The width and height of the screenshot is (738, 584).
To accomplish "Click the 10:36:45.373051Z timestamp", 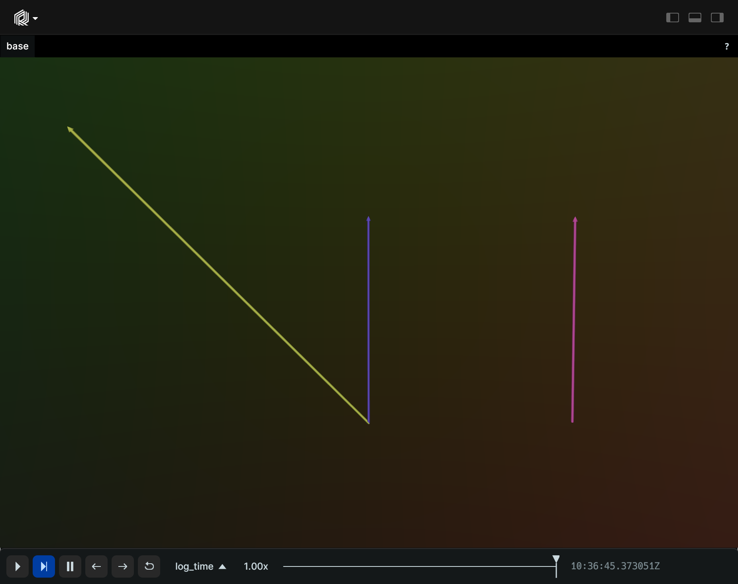I will pos(615,566).
